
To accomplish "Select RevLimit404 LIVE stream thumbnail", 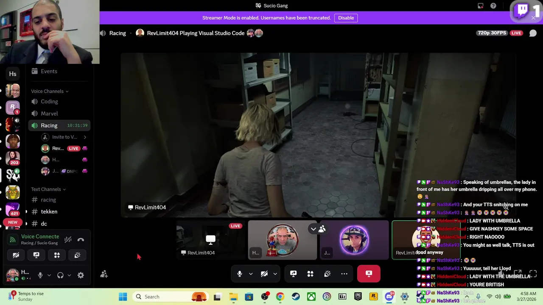I will [x=211, y=240].
